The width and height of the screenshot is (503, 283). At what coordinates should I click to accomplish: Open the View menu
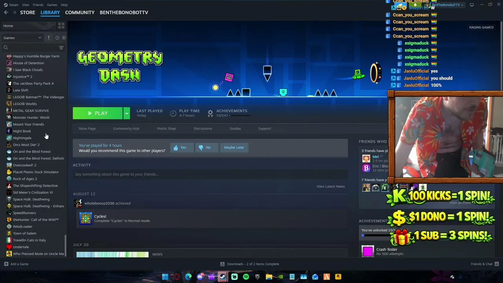coord(26,5)
